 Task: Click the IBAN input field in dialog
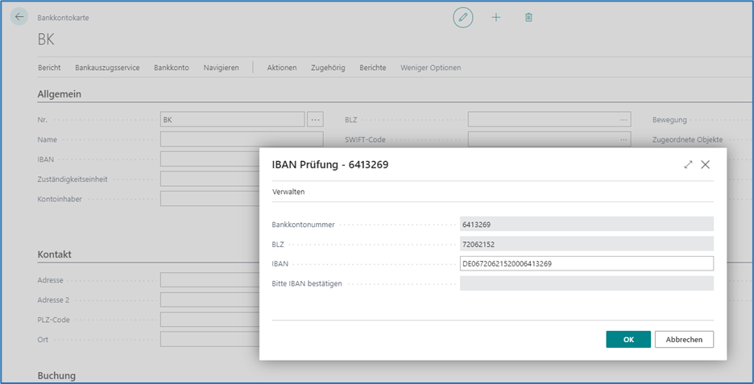[586, 263]
